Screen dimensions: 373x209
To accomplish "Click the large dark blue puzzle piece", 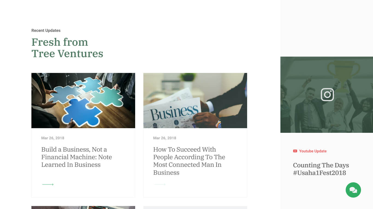I will point(80,113).
